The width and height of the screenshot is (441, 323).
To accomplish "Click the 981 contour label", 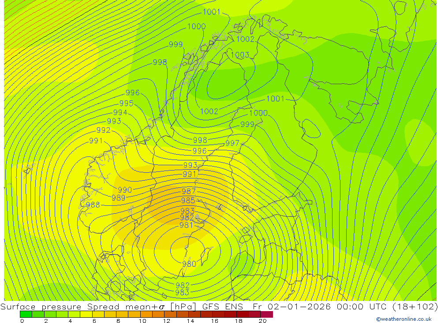I will pos(186,225).
